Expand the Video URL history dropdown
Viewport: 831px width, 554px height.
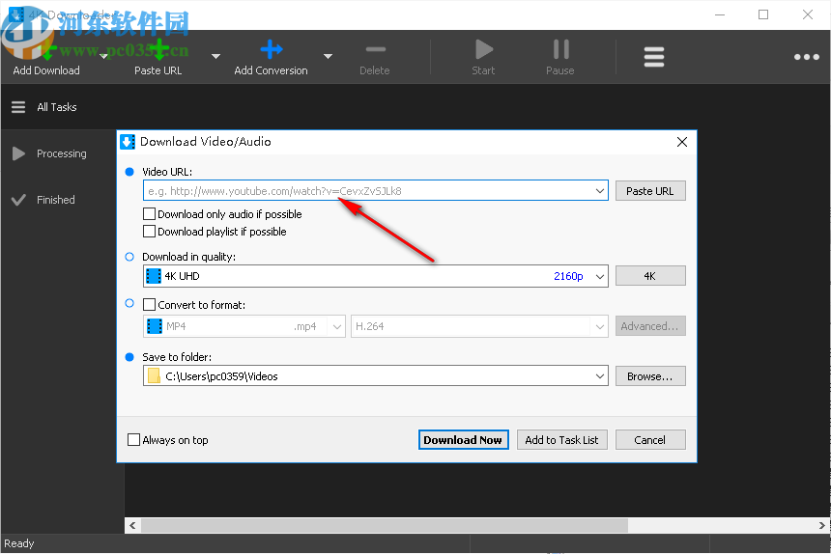[x=600, y=191]
